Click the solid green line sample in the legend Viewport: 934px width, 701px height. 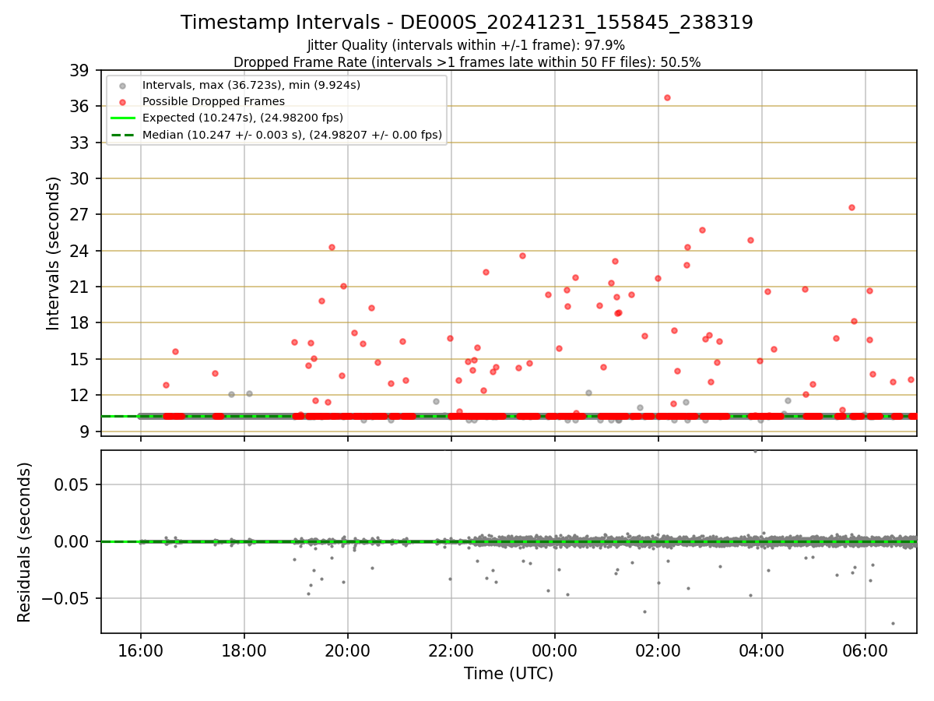pyautogui.click(x=125, y=118)
